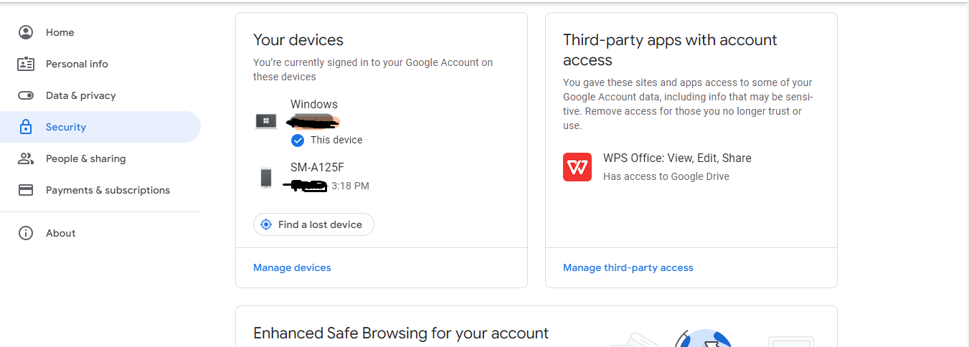Click the Security padlock icon
Screen dimensions: 969x347
[26, 127]
